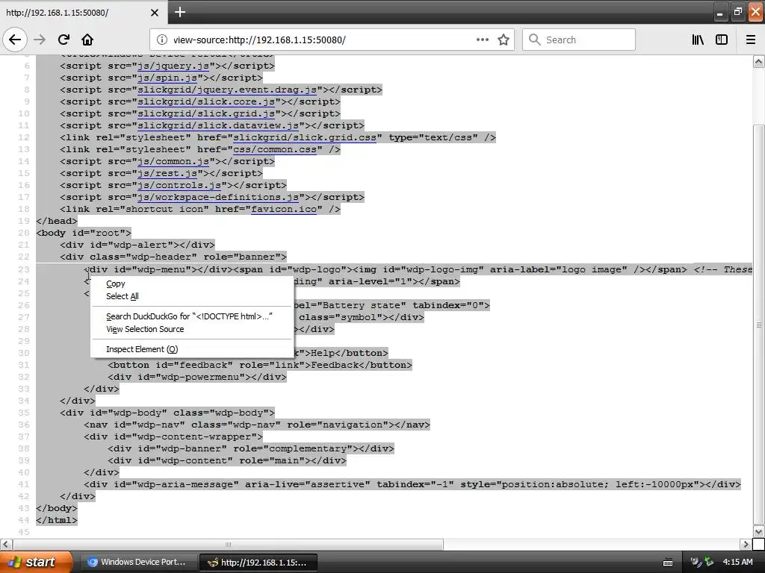Image resolution: width=765 pixels, height=573 pixels.
Task: Open page actions three-dot menu
Action: click(x=482, y=40)
